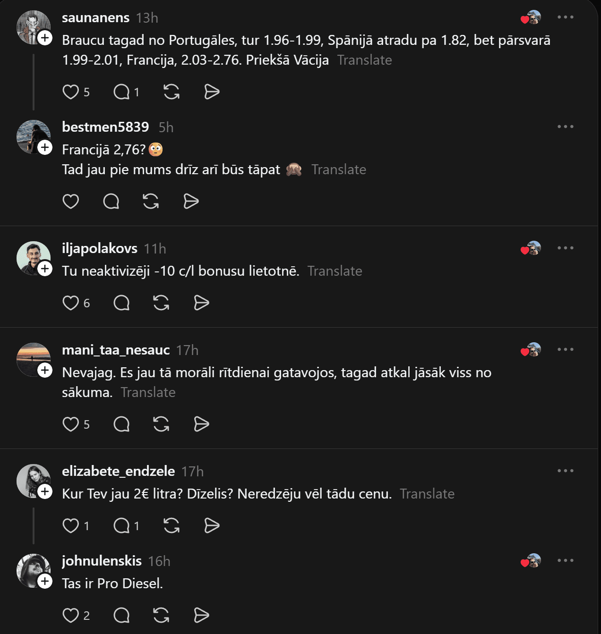Follow johnulenskis via avatar plus icon
The height and width of the screenshot is (634, 601).
pyautogui.click(x=45, y=581)
